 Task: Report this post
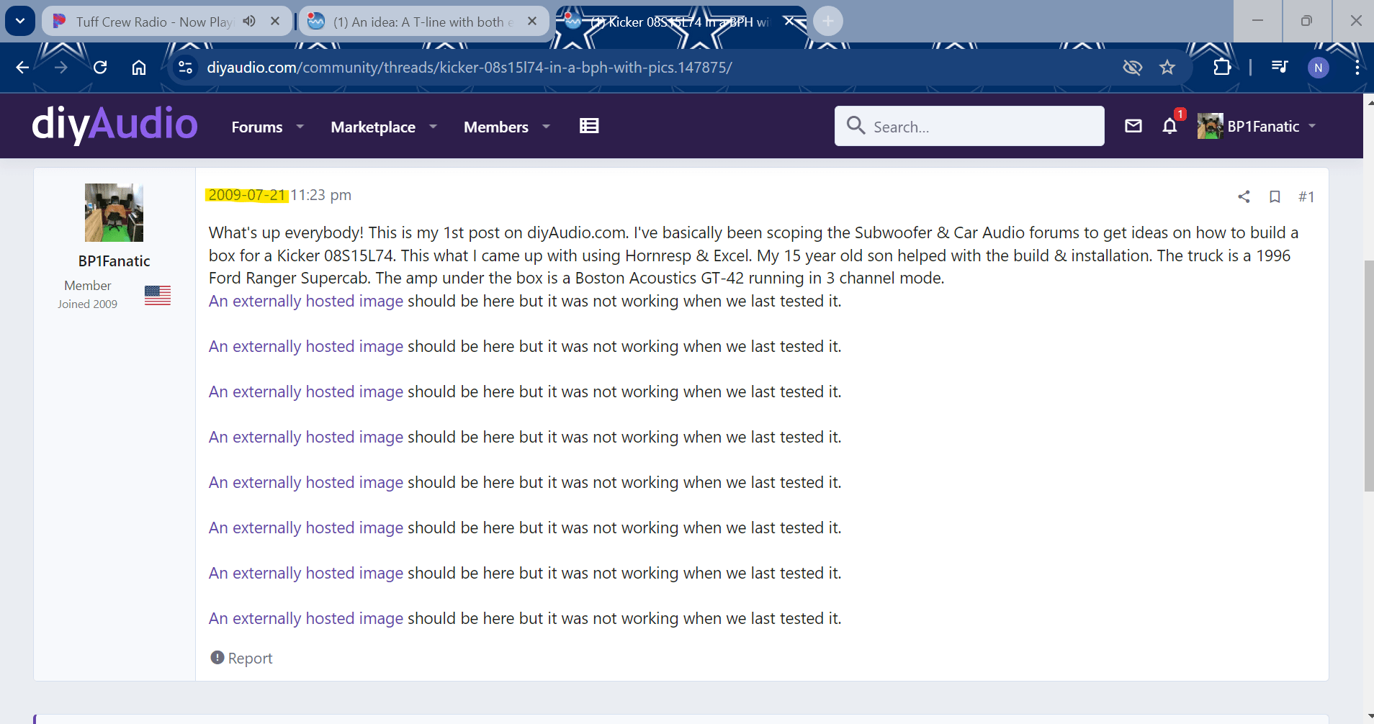point(241,658)
